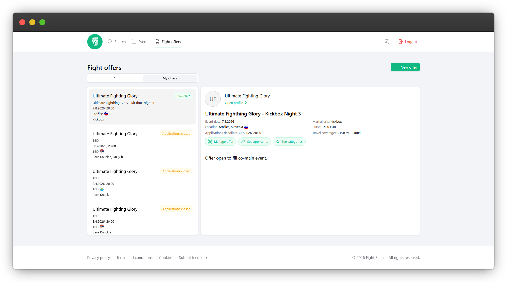Click the chevron next to Open profile

coord(246,103)
